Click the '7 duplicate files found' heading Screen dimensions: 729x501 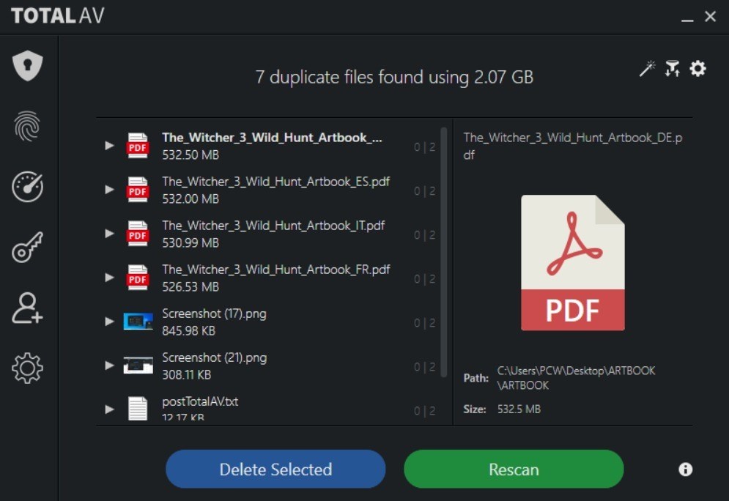point(394,77)
